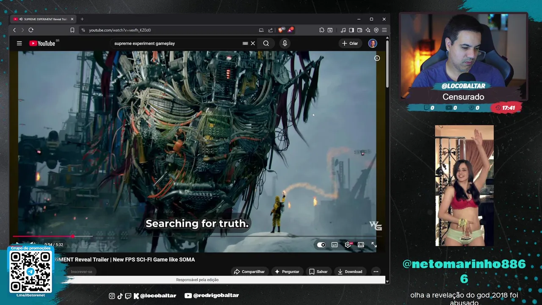Bookmark this page in browser
The width and height of the screenshot is (542, 305).
(72, 30)
